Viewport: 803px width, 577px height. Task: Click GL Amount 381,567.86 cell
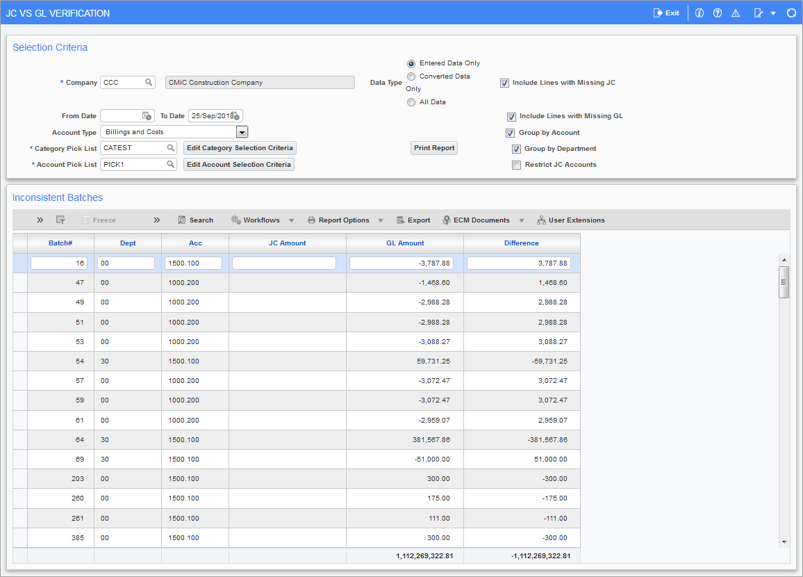(x=405, y=439)
